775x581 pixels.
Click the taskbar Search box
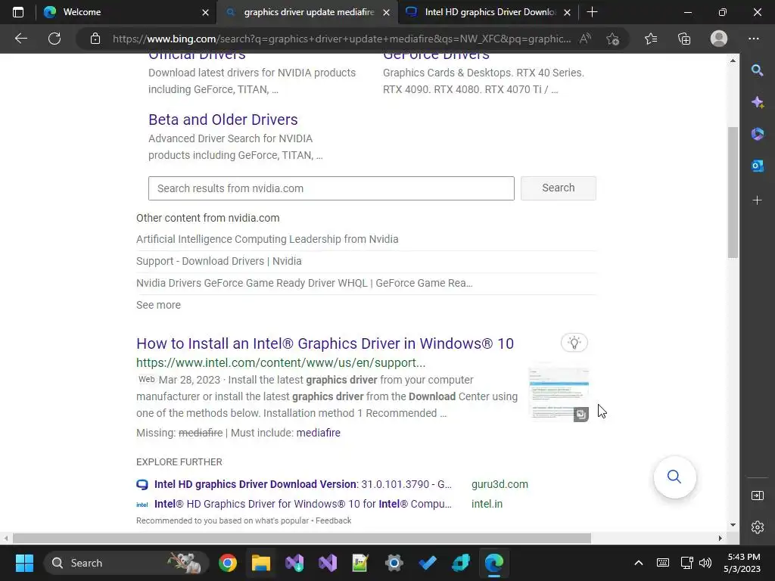point(126,563)
